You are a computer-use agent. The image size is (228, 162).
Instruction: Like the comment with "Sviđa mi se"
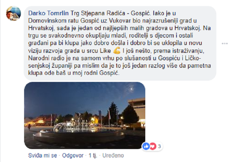coord(42,156)
